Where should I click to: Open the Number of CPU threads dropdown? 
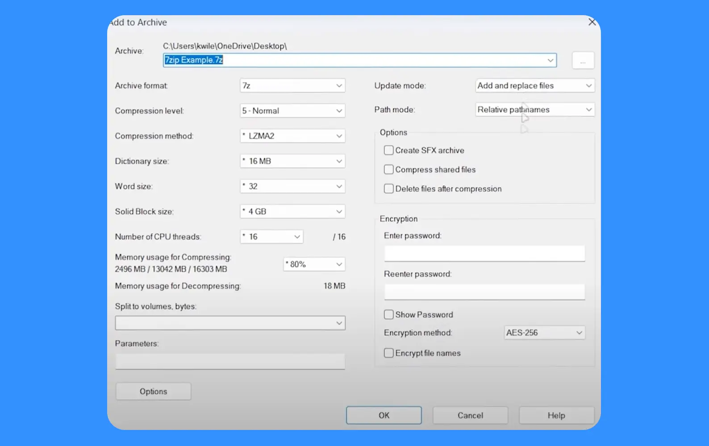[x=272, y=237]
